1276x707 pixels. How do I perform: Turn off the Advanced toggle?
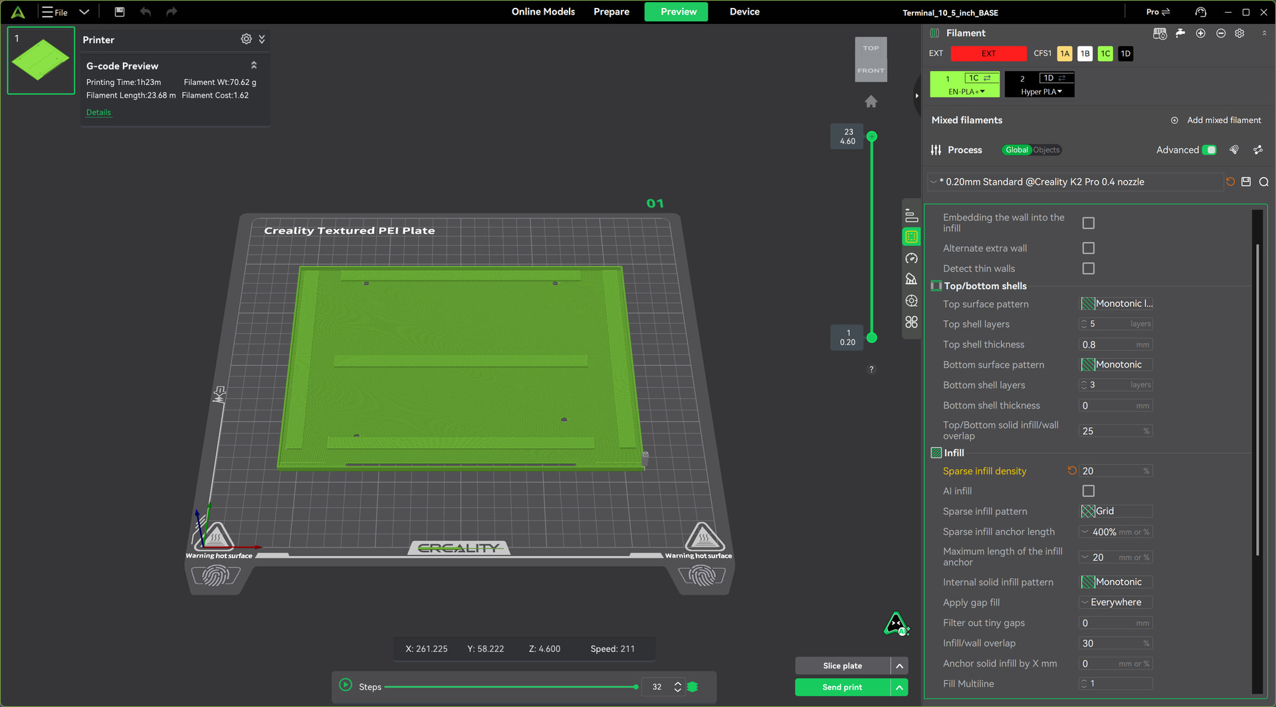(1210, 150)
